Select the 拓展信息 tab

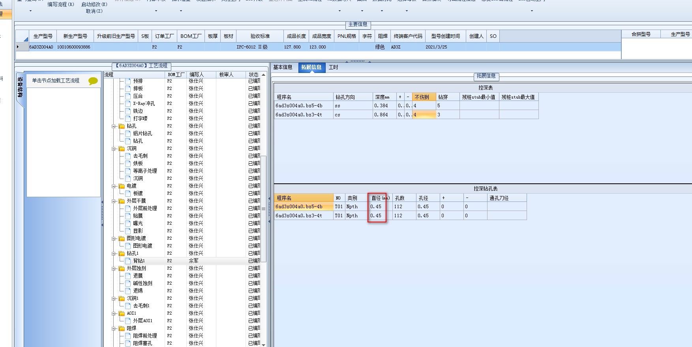[x=311, y=67]
